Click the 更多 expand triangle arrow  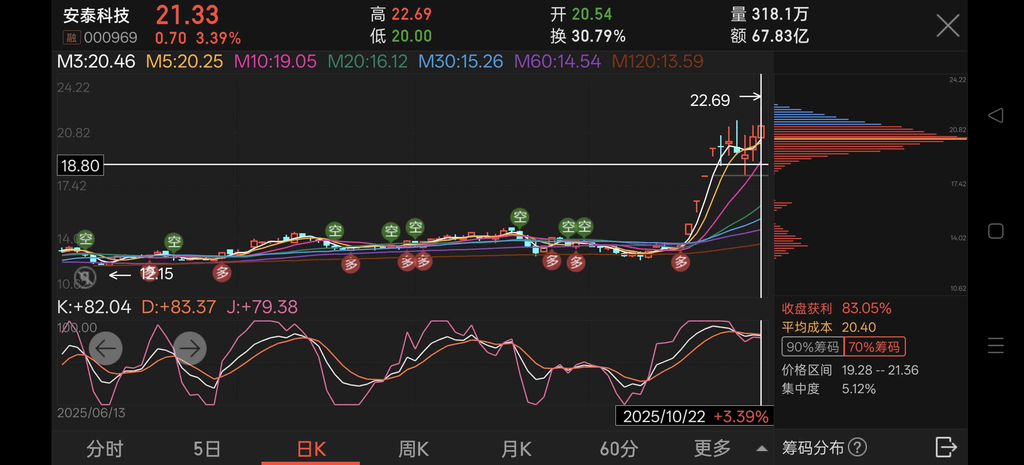point(762,449)
